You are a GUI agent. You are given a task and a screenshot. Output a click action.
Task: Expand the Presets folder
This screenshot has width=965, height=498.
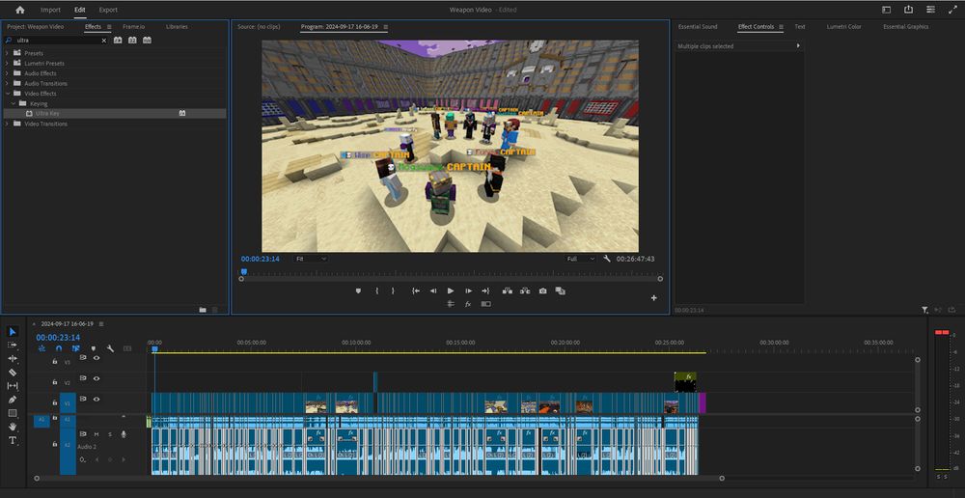pos(8,53)
